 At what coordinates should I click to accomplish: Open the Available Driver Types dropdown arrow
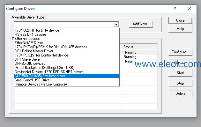(x=116, y=24)
